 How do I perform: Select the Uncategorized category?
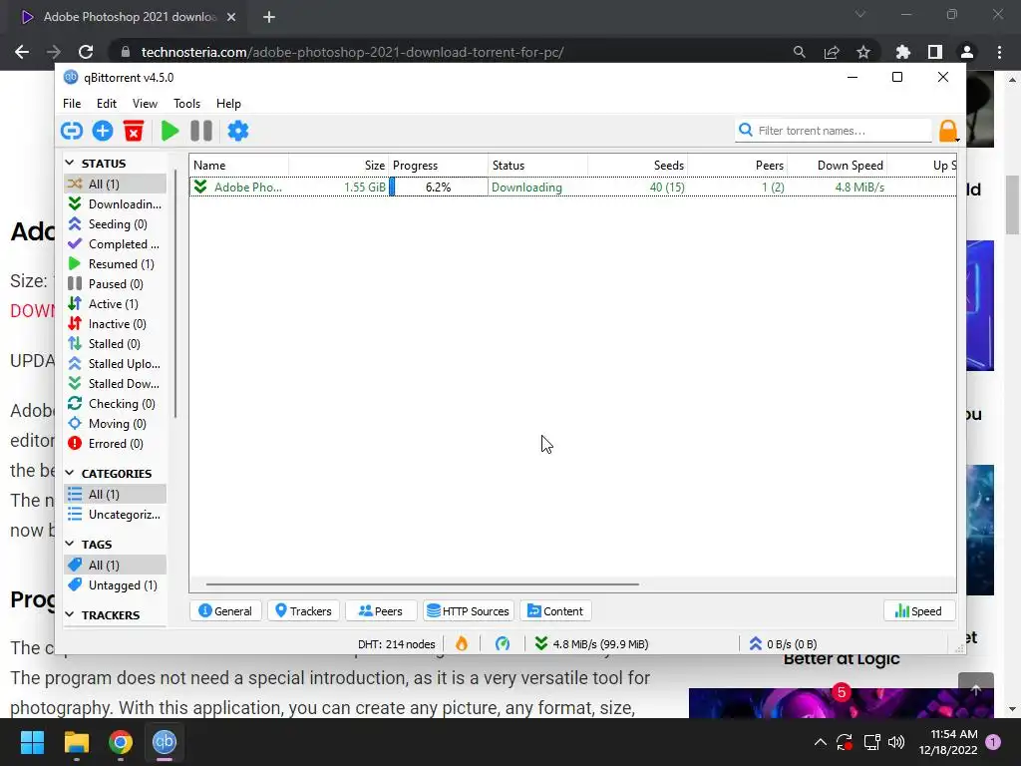click(x=115, y=515)
